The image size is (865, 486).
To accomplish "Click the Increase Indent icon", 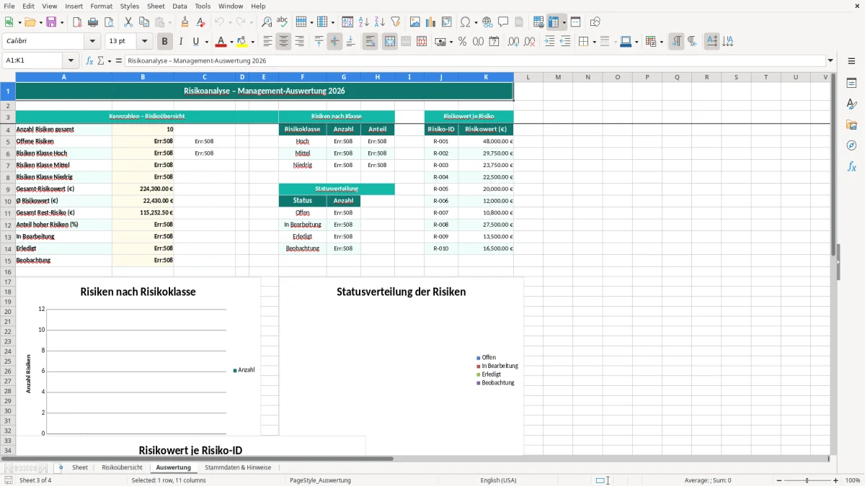I will 549,42.
